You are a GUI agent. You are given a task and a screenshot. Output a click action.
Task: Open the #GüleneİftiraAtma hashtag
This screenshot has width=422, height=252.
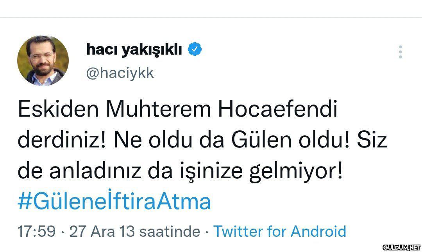[x=114, y=202]
